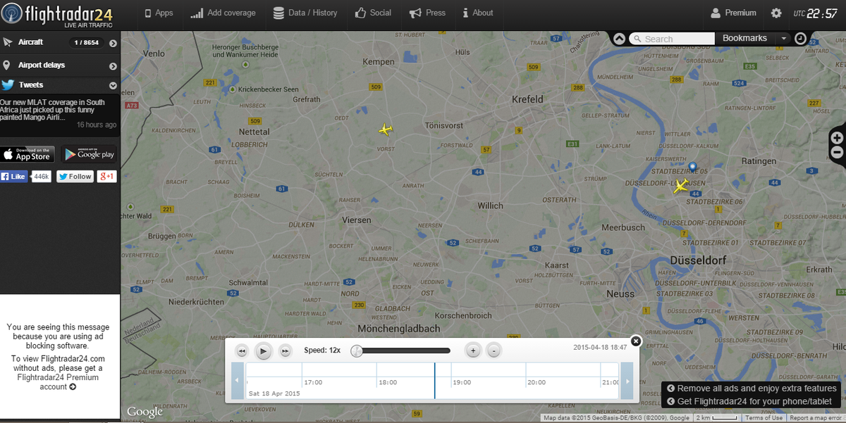Viewport: 846px width, 423px height.
Task: Fast forward the playback
Action: point(286,351)
